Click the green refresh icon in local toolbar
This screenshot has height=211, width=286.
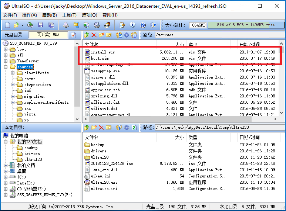click(x=134, y=128)
